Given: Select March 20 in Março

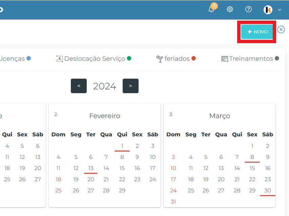Looking at the screenshot, I should coord(221,179).
